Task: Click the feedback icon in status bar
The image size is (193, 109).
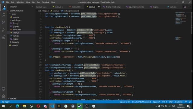Action: point(185,102)
